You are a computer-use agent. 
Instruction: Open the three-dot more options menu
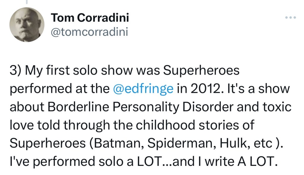(290, 18)
